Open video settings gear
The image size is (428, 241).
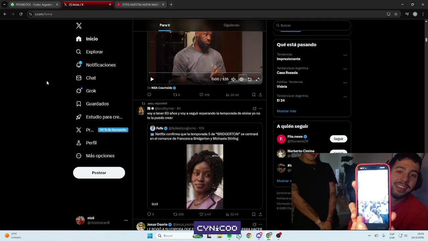pyautogui.click(x=241, y=79)
